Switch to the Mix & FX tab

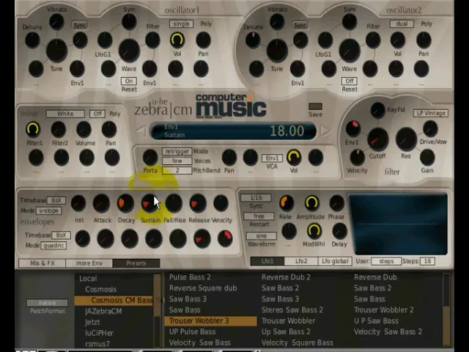(x=43, y=263)
